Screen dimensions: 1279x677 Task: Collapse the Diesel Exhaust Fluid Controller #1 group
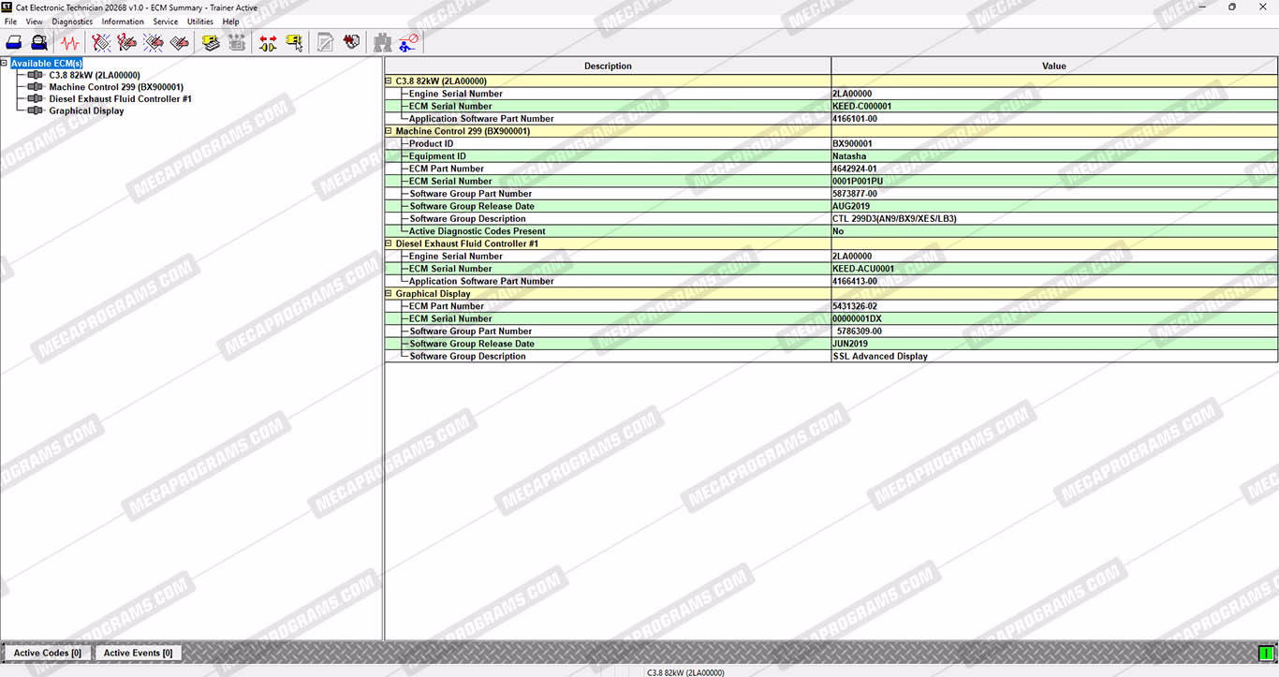click(389, 243)
